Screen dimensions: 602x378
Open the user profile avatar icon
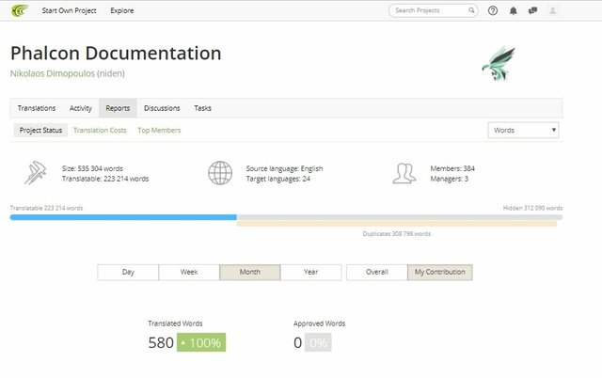click(x=552, y=10)
